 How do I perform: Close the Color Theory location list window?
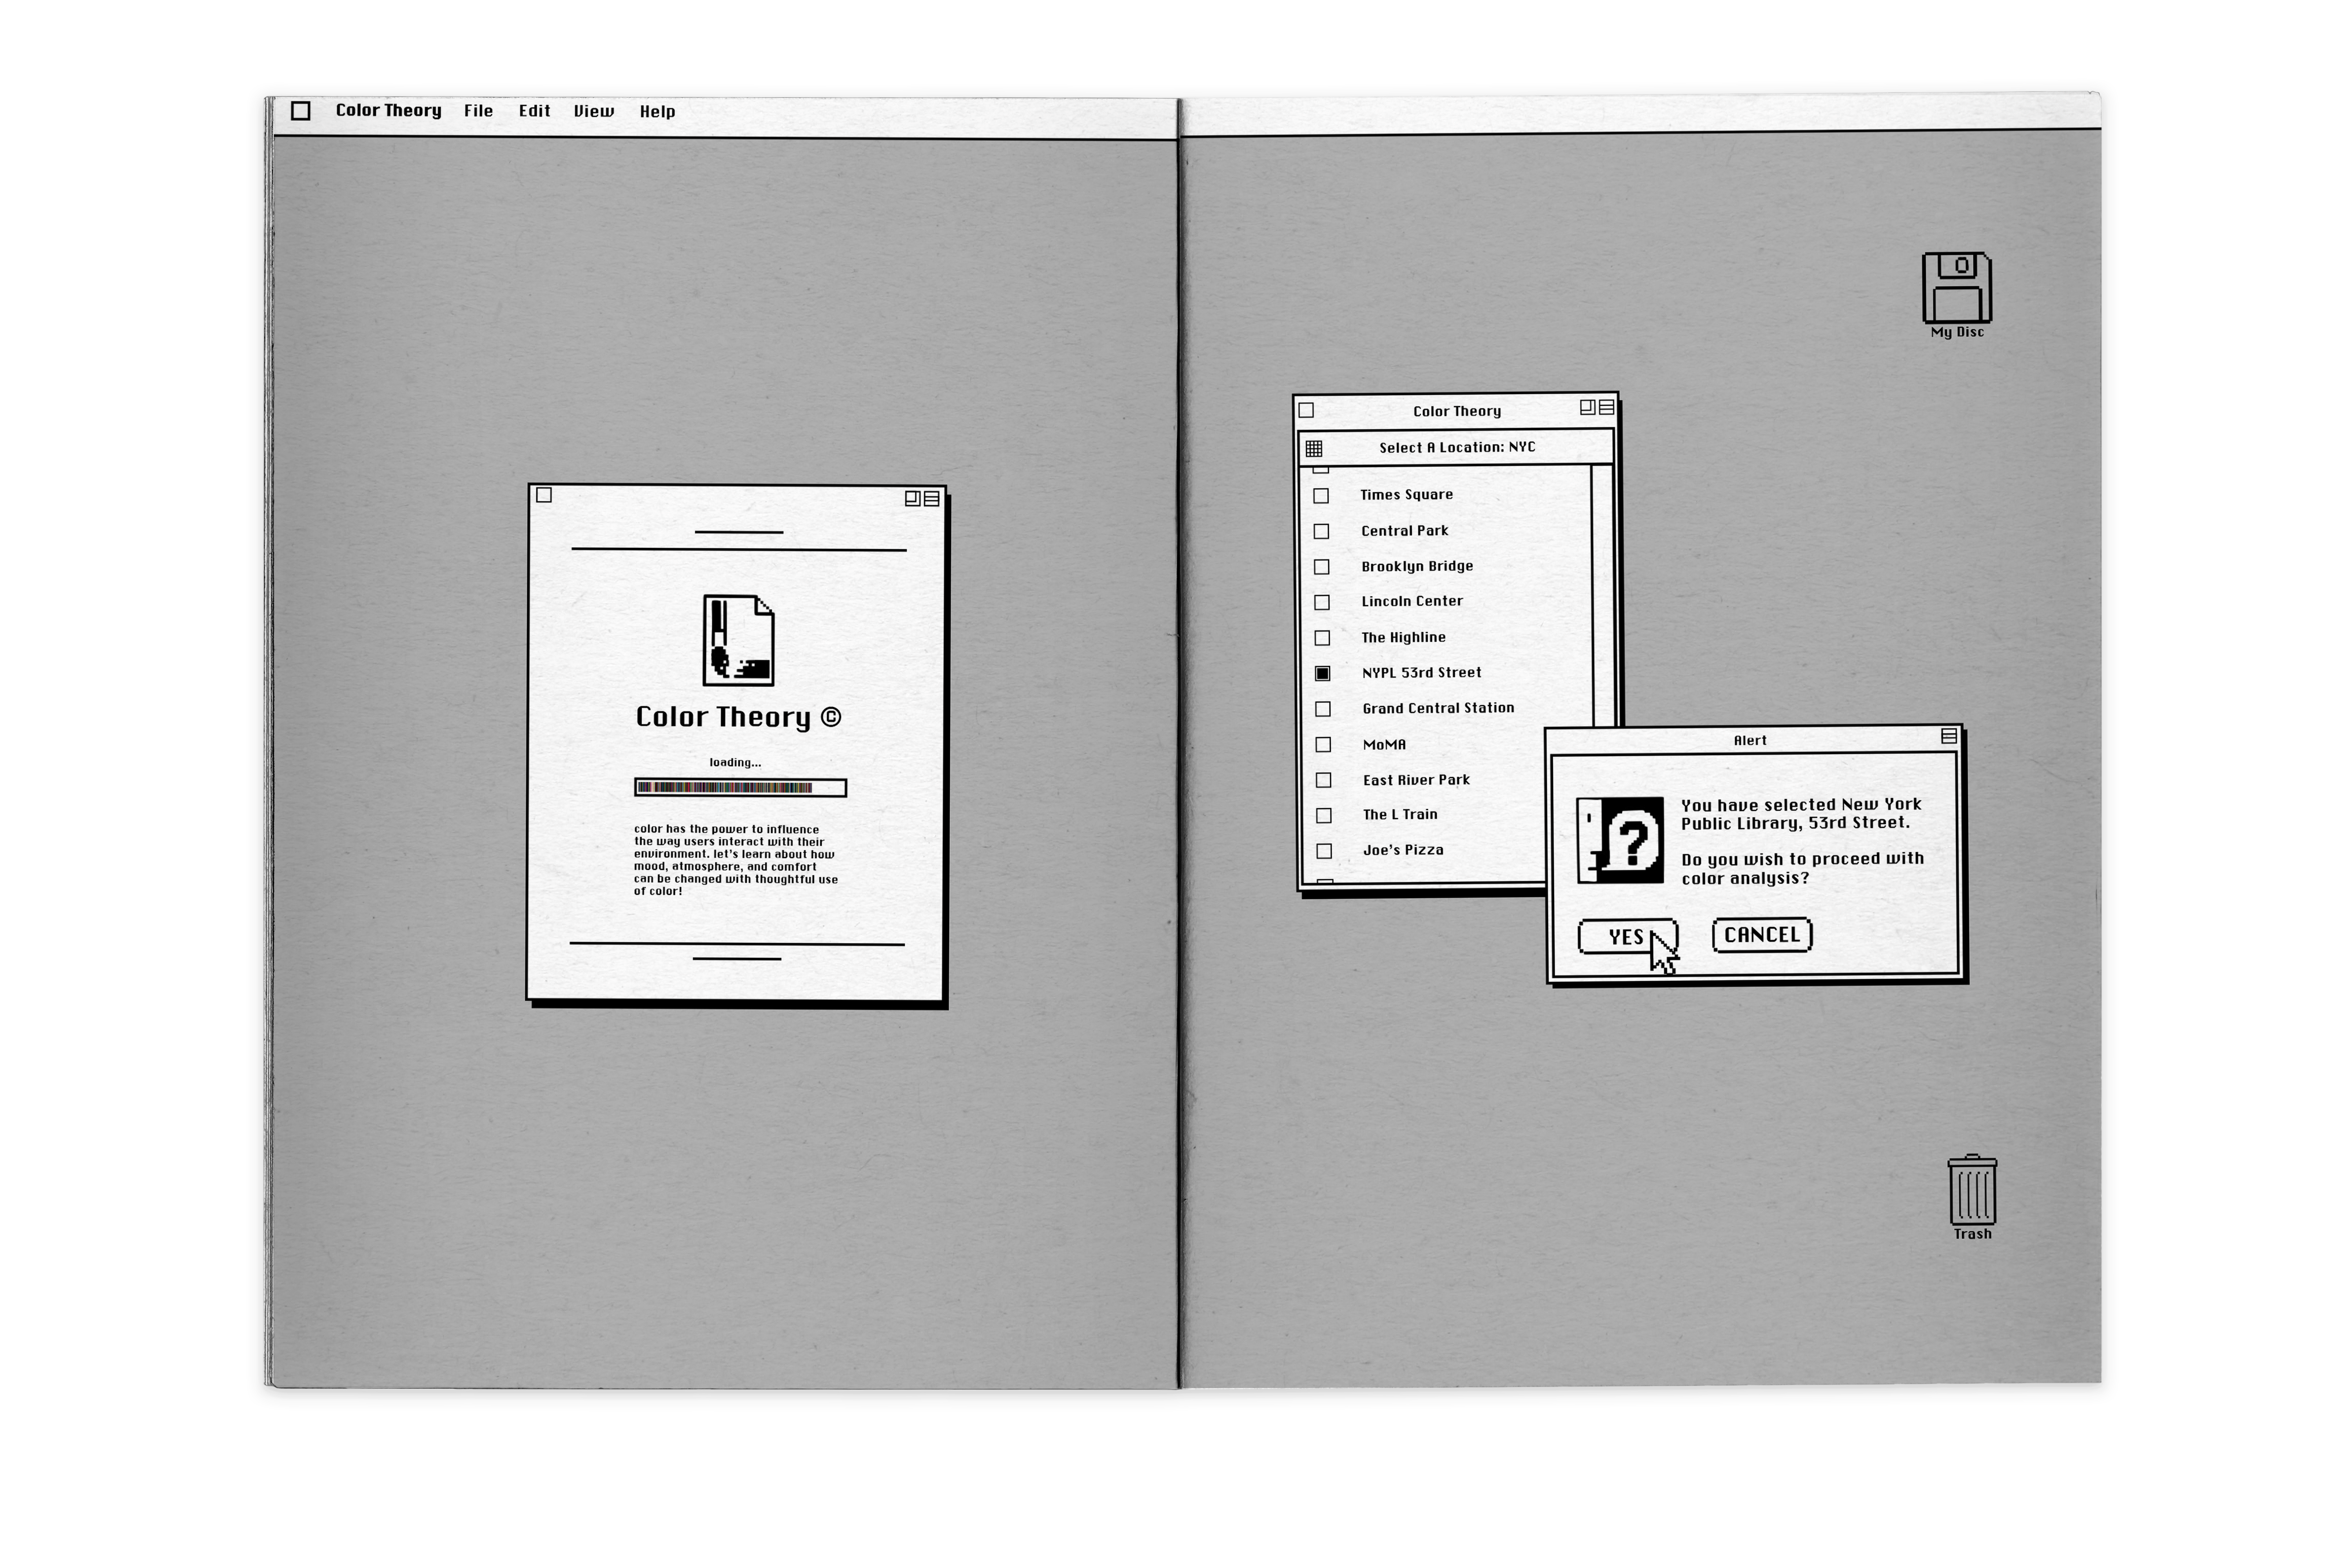[x=1306, y=410]
